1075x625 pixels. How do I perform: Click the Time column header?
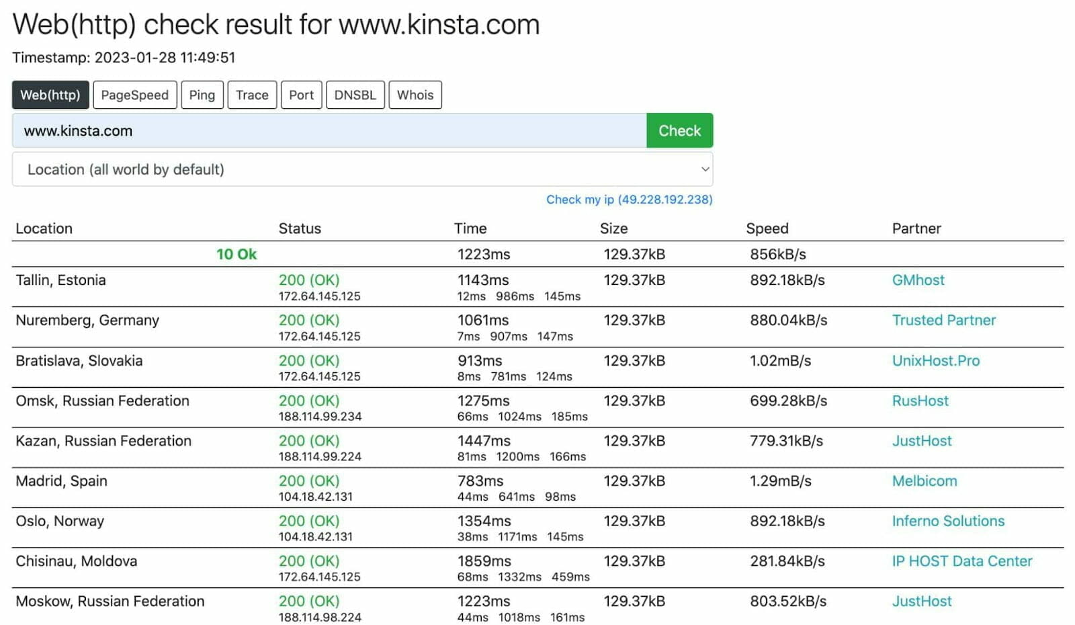(470, 228)
